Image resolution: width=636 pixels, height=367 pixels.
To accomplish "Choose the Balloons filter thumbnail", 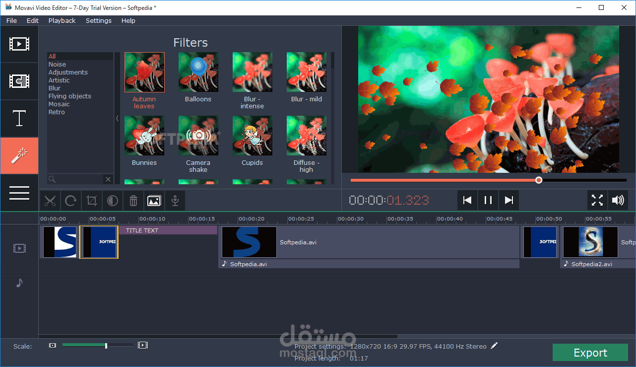I will point(198,73).
